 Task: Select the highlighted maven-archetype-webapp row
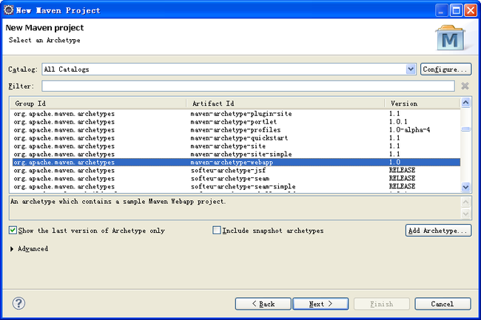click(236, 163)
